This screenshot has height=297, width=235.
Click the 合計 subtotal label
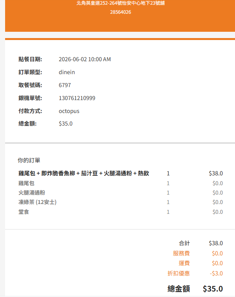(184, 243)
